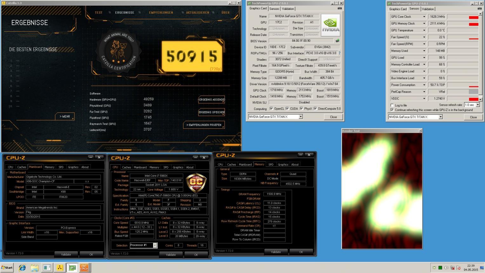Click the GPU-Z graphics card taskbar icon

[72, 268]
